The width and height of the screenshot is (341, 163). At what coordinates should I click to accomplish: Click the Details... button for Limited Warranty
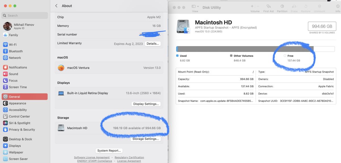point(153,44)
